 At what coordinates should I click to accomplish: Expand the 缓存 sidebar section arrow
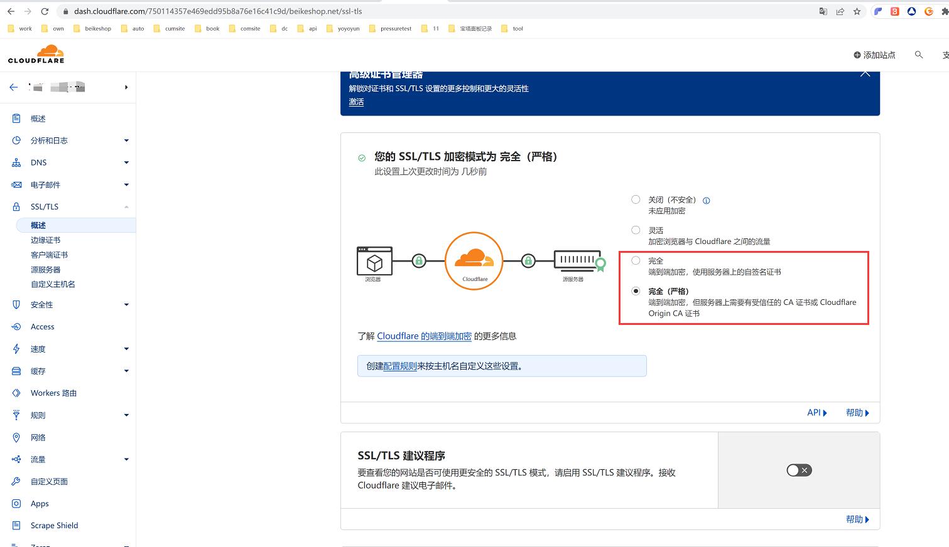click(x=126, y=371)
